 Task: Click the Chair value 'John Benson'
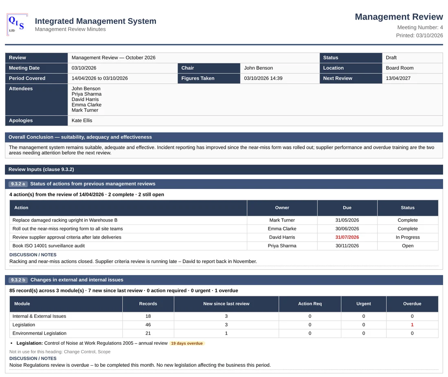[258, 68]
